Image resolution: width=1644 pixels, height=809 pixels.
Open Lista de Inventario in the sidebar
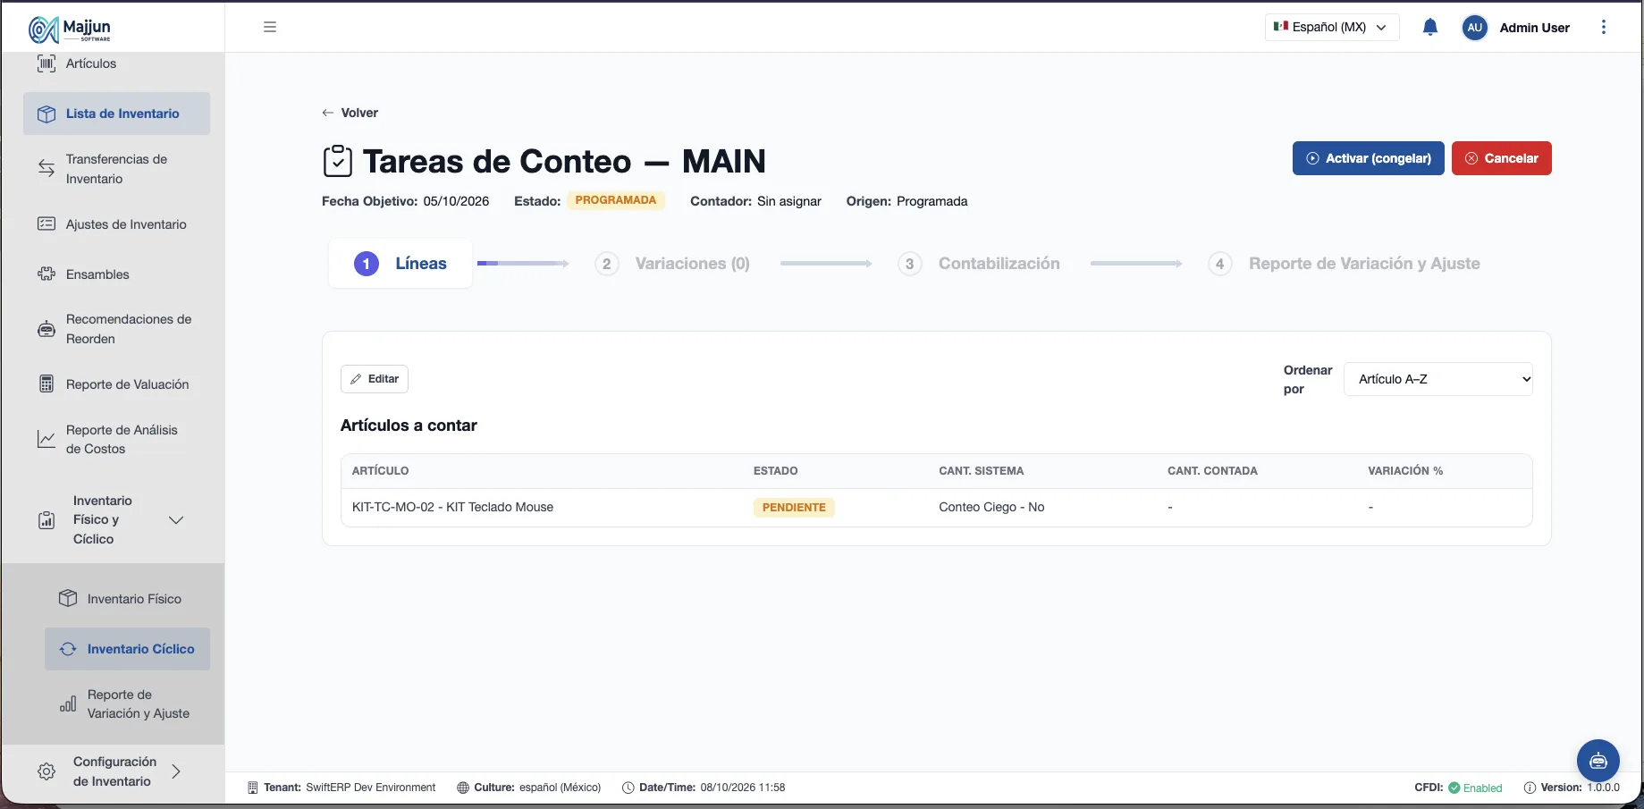117,114
